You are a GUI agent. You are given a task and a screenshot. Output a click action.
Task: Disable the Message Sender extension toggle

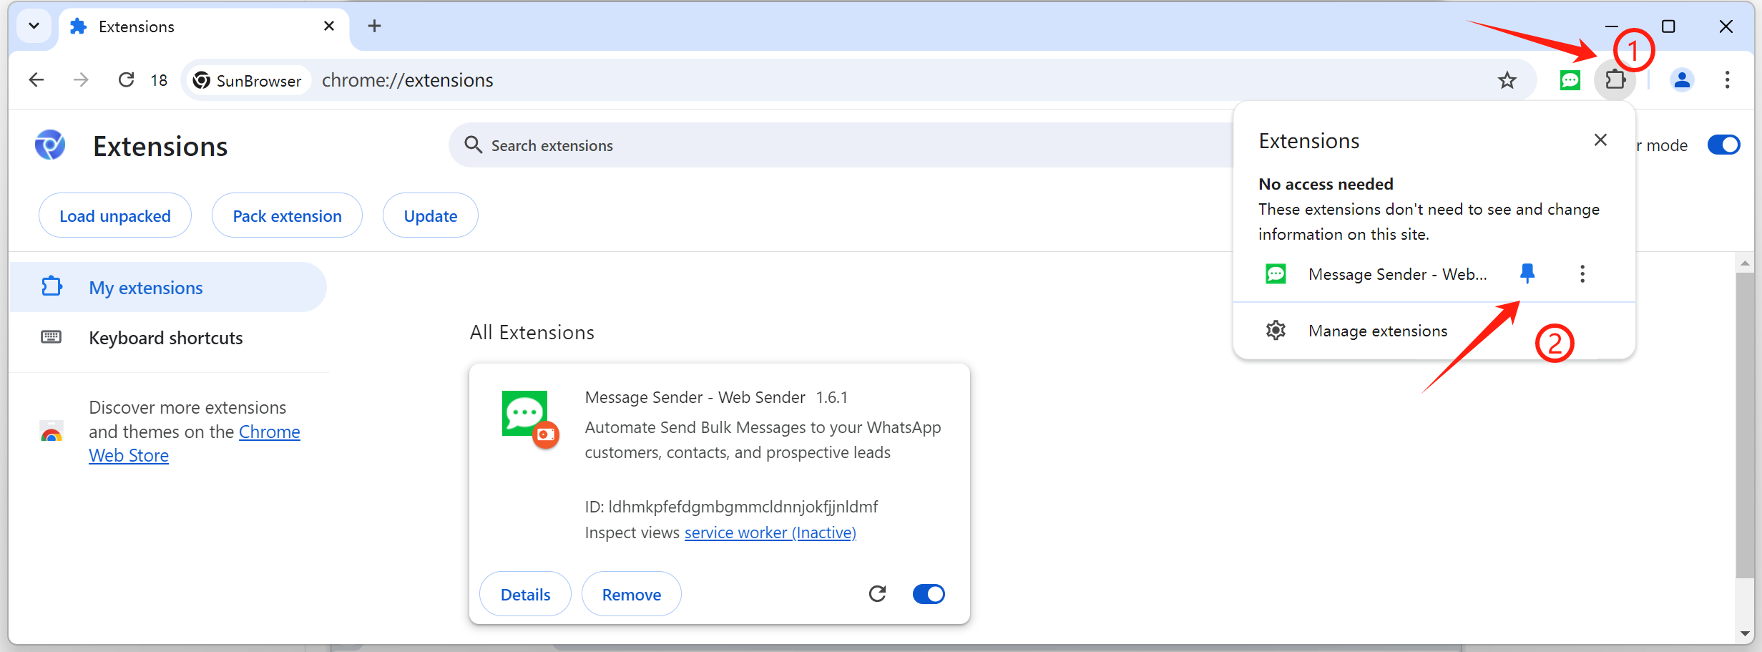[929, 594]
